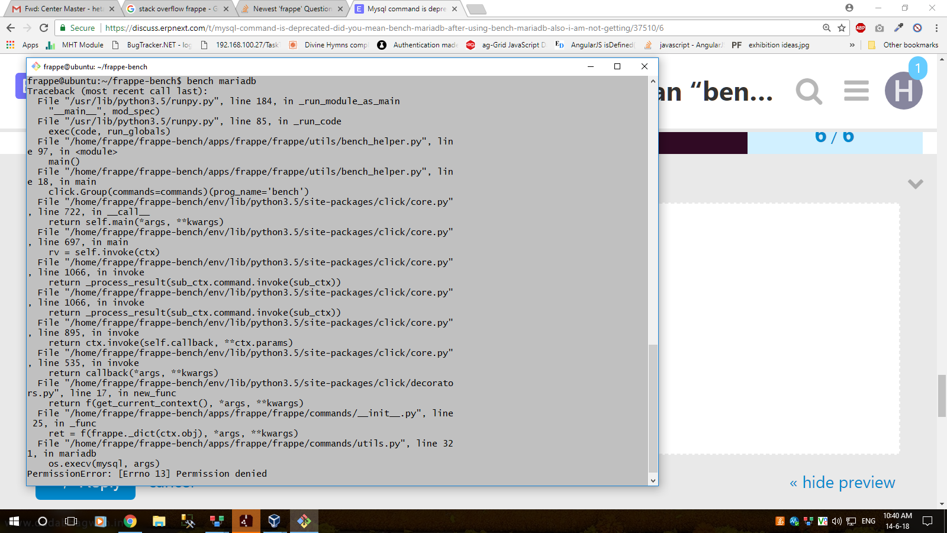Click the red blocked-circle extension icon
Image resolution: width=947 pixels, height=533 pixels.
click(917, 28)
